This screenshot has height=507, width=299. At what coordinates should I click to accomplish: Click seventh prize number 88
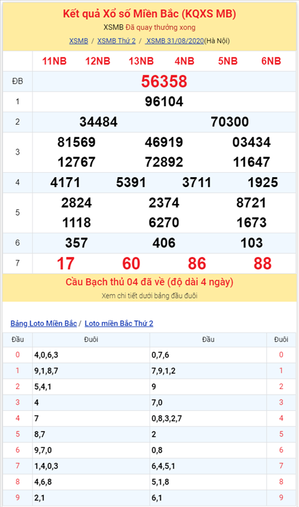click(262, 264)
